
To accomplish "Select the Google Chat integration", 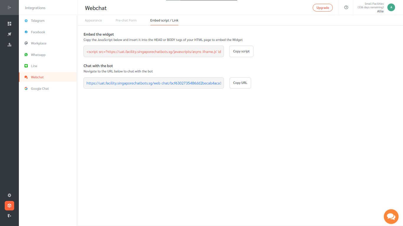I will [x=40, y=89].
